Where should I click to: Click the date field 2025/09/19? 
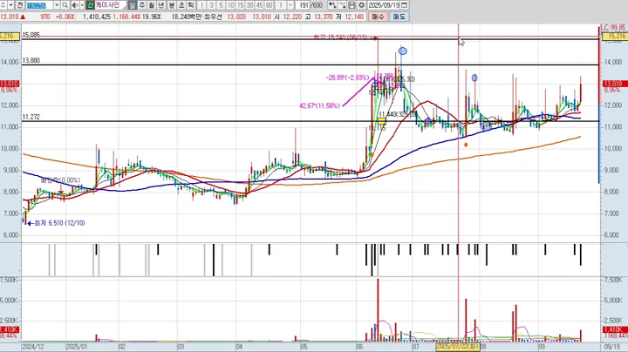tap(384, 5)
